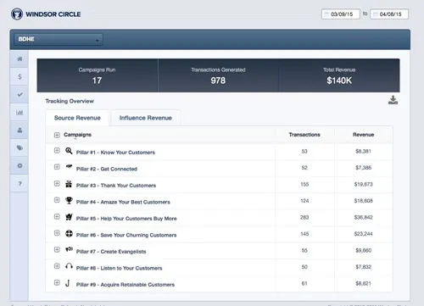424x306 pixels.
Task: Expand Pillar #8 Listen to Your Customers row
Action: pos(57,266)
